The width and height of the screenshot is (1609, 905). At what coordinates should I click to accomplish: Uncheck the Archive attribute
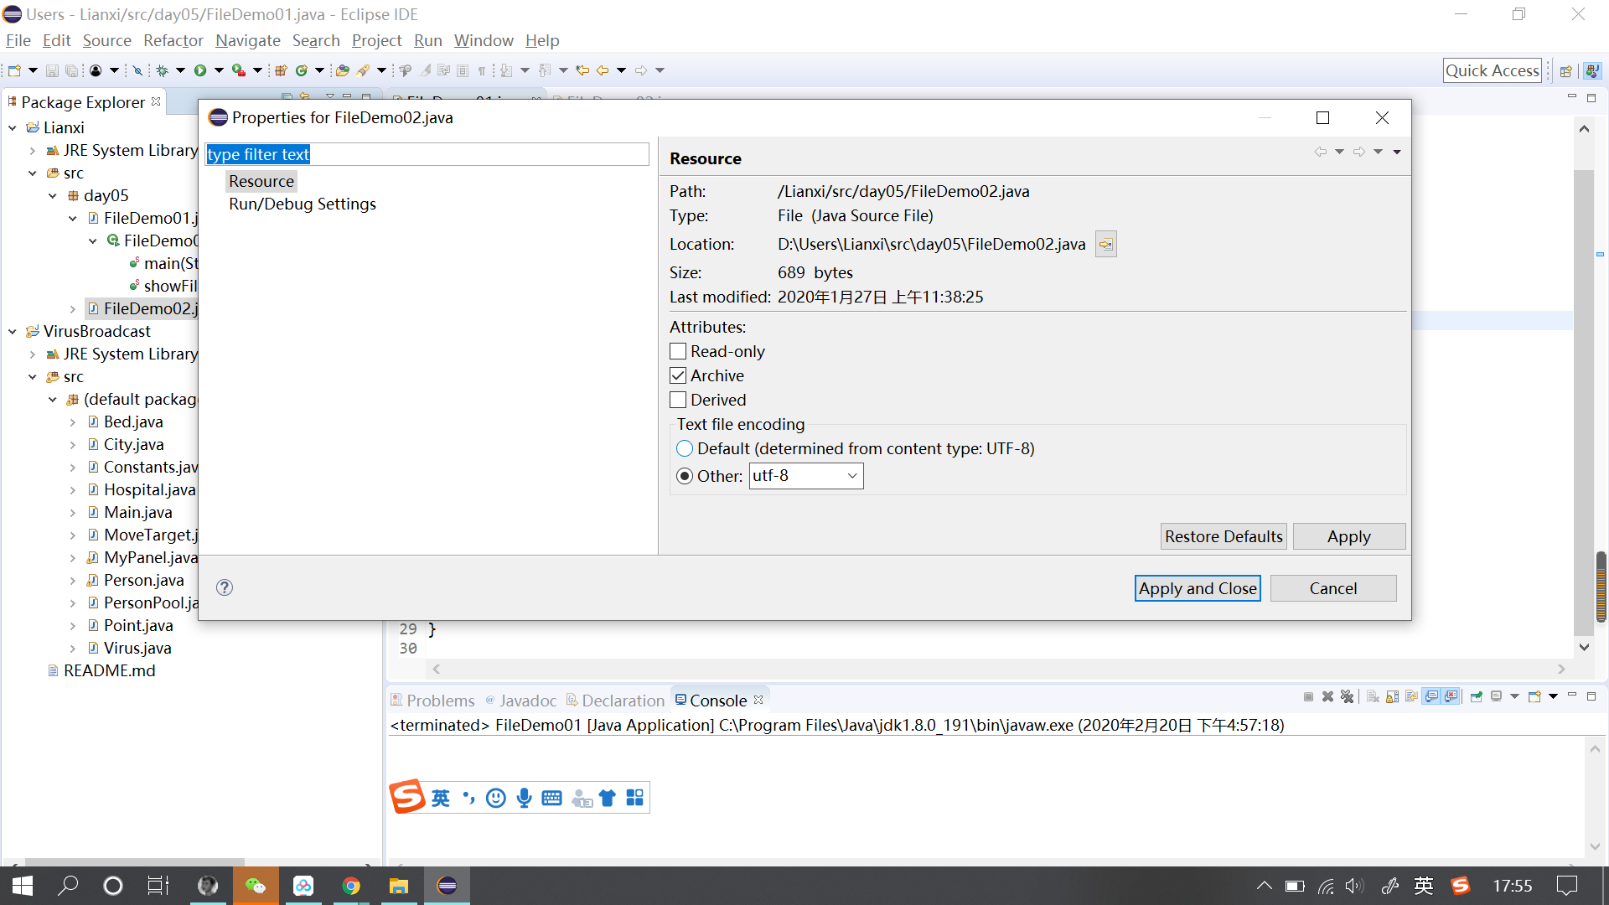(678, 376)
